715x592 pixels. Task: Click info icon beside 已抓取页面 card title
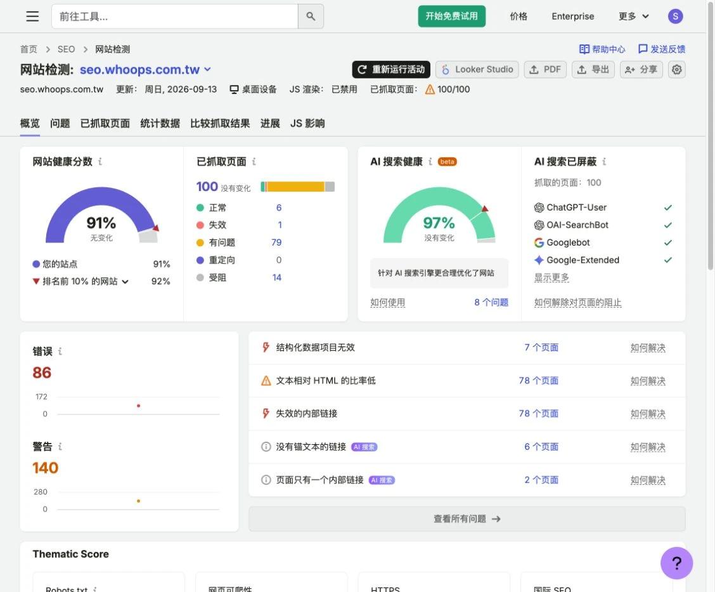coord(254,162)
